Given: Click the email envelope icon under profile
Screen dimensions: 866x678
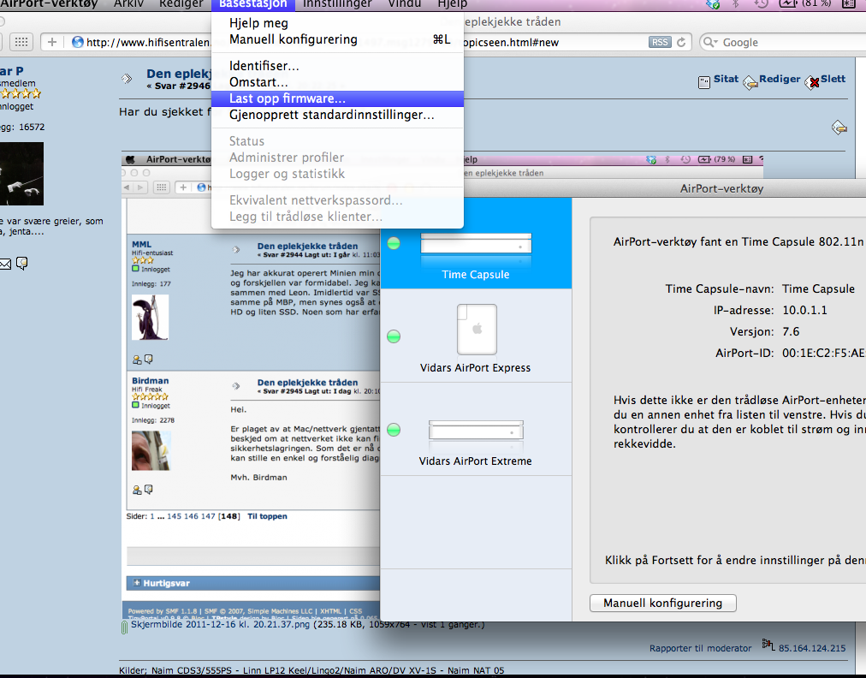Looking at the screenshot, I should 5,265.
